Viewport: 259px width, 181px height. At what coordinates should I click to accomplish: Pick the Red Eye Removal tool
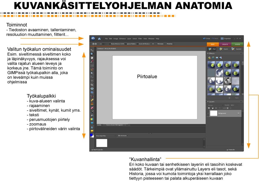point(92,97)
